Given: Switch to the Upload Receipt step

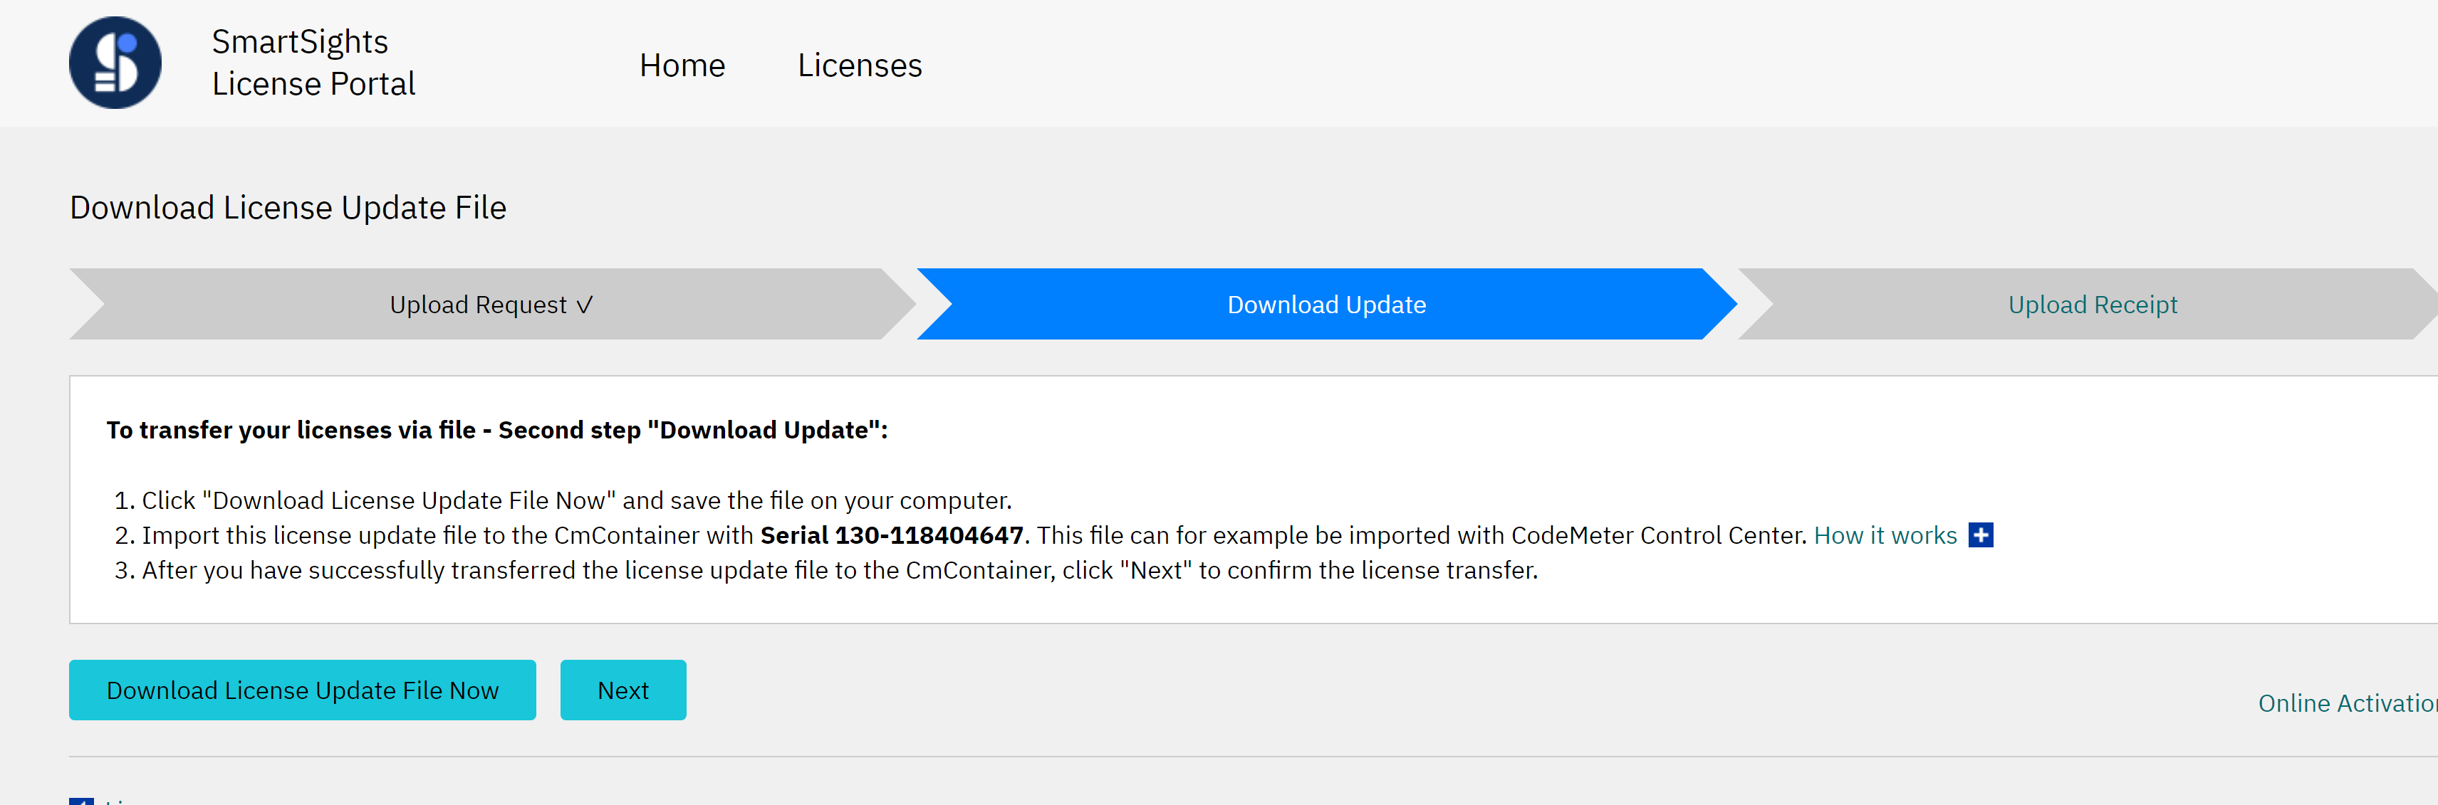Looking at the screenshot, I should [2092, 305].
